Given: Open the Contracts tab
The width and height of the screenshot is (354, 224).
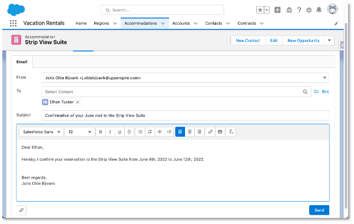Looking at the screenshot, I should (247, 23).
